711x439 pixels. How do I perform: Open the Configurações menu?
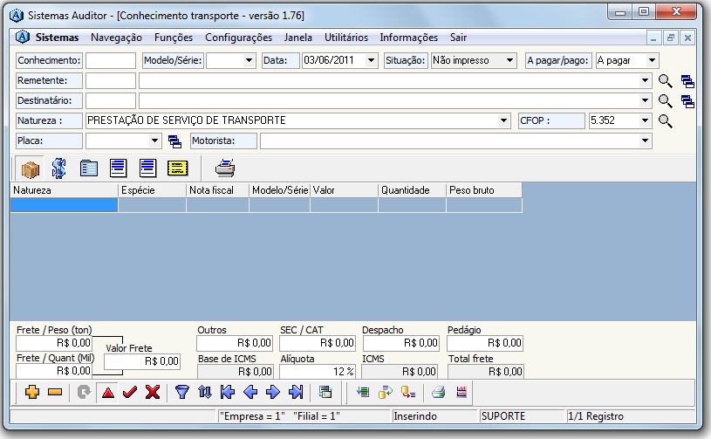pyautogui.click(x=238, y=38)
